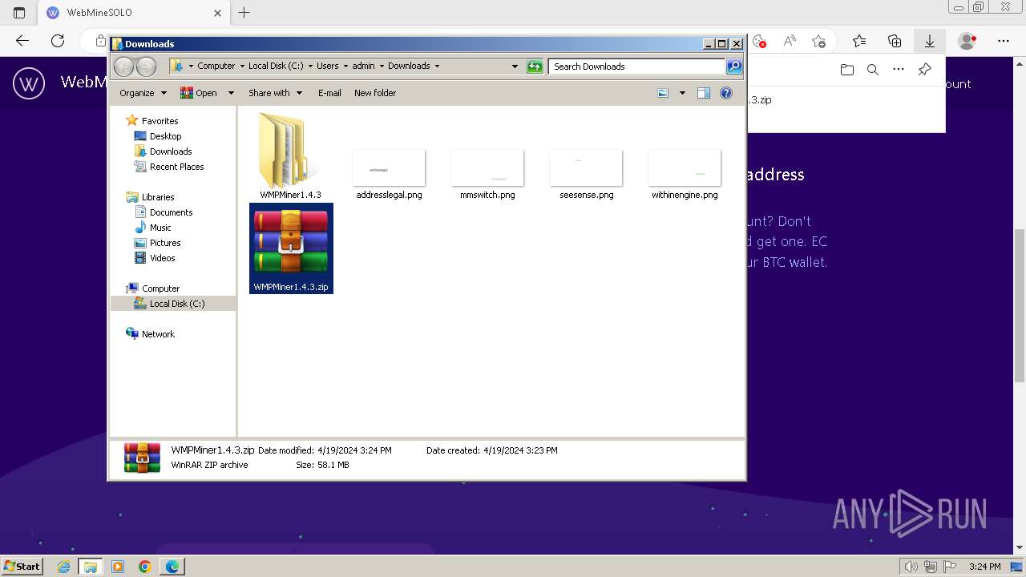Open Desktop in navigation pane

point(165,136)
